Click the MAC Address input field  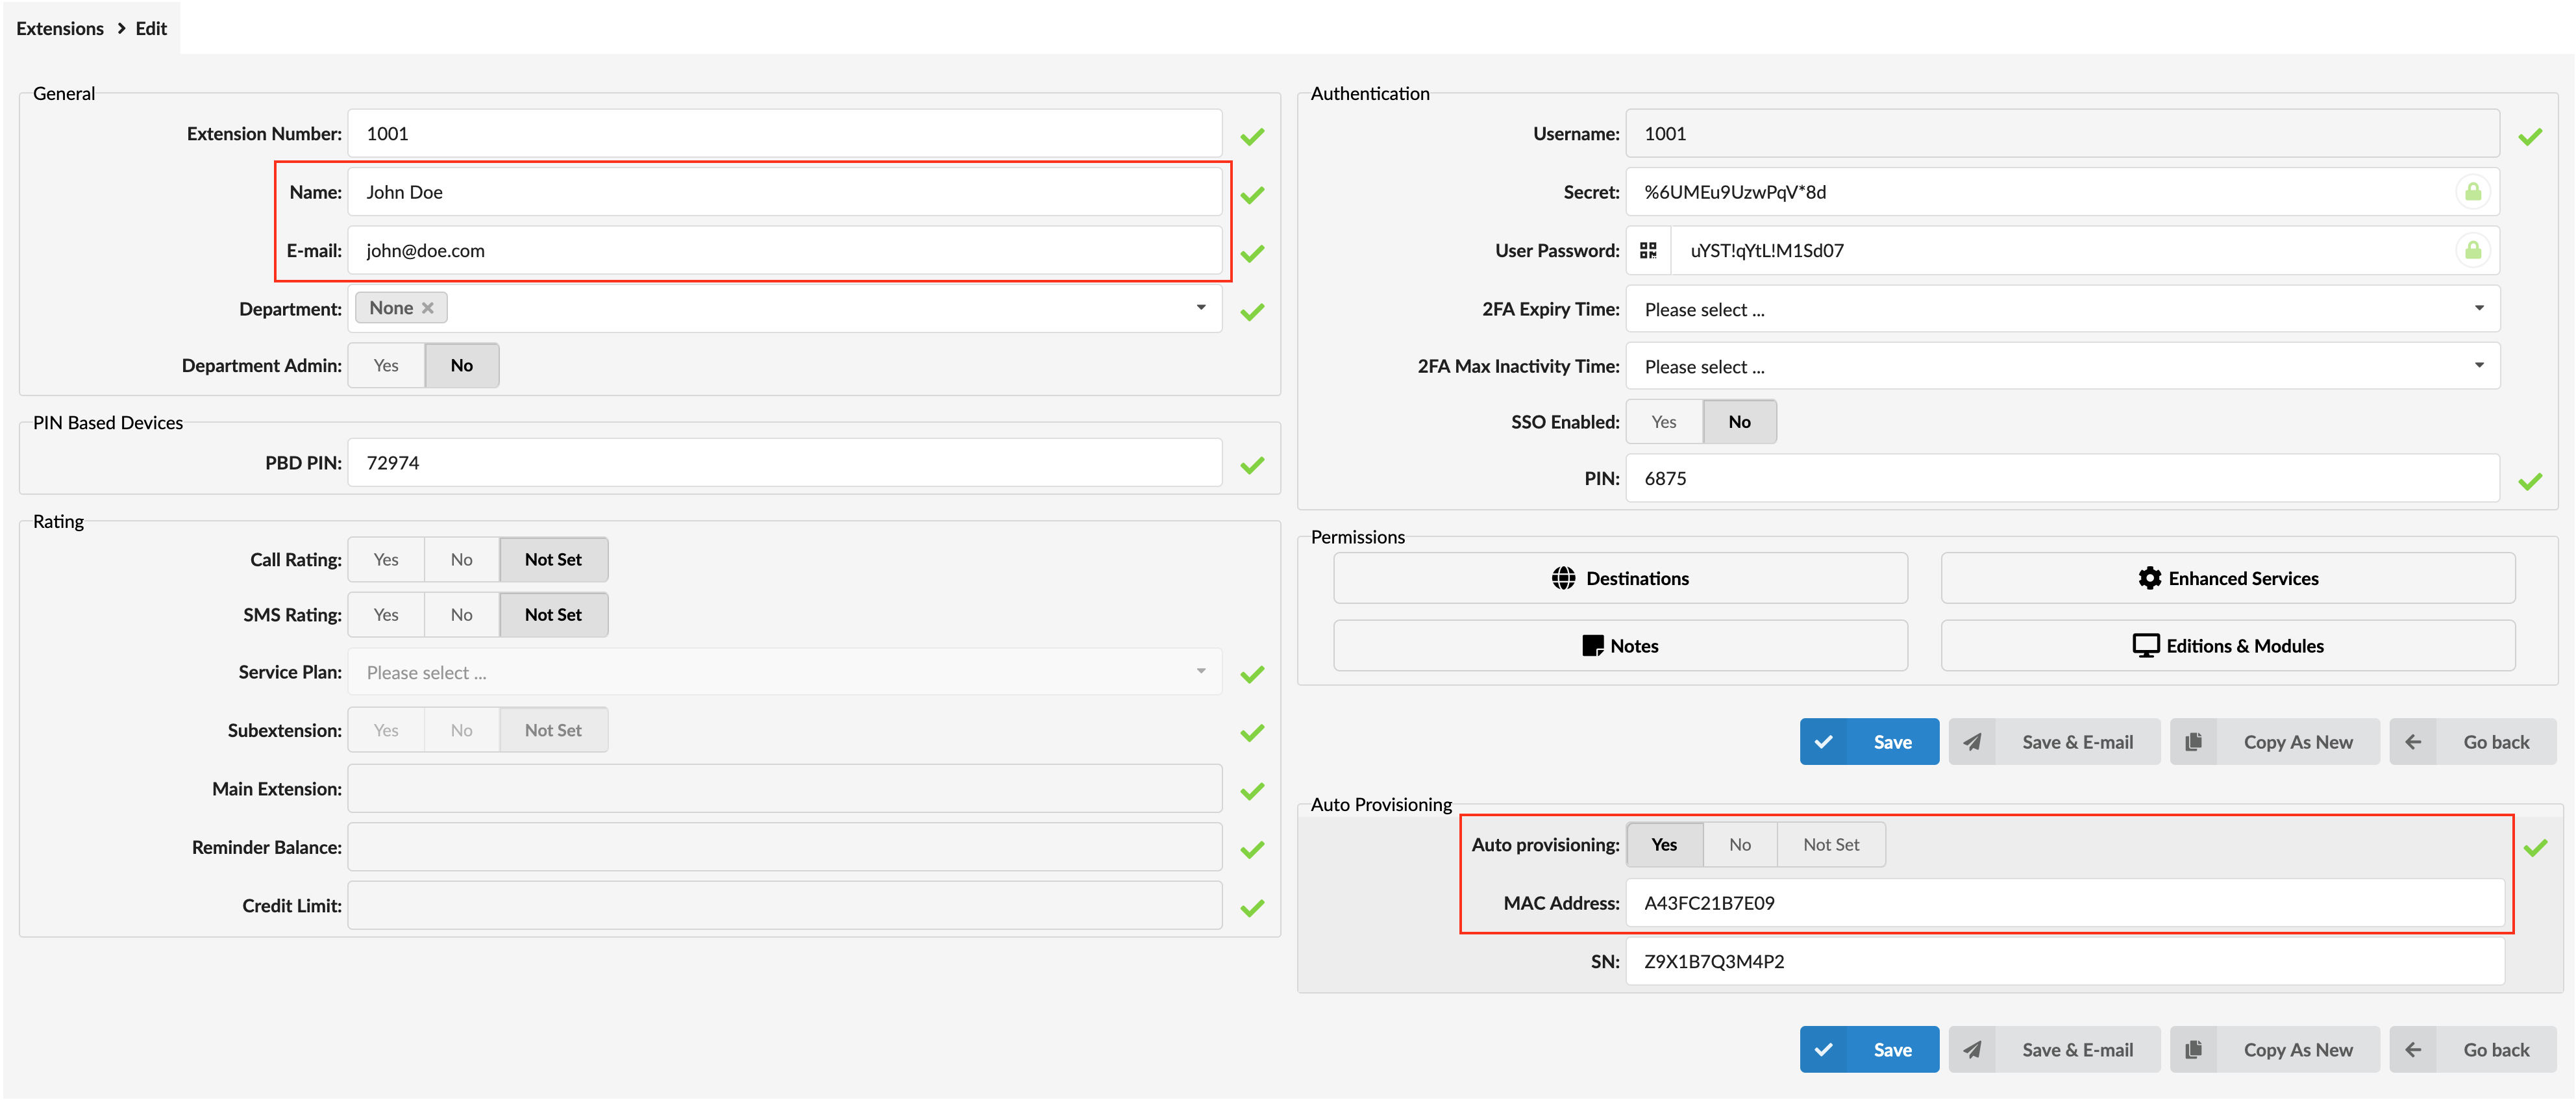pyautogui.click(x=2064, y=903)
